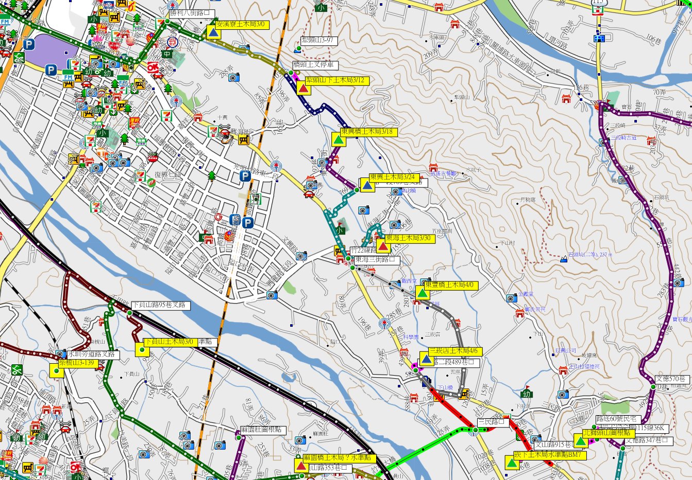
Task: Click the 犁頭山3-97 waypoint label
Action: coord(319,41)
